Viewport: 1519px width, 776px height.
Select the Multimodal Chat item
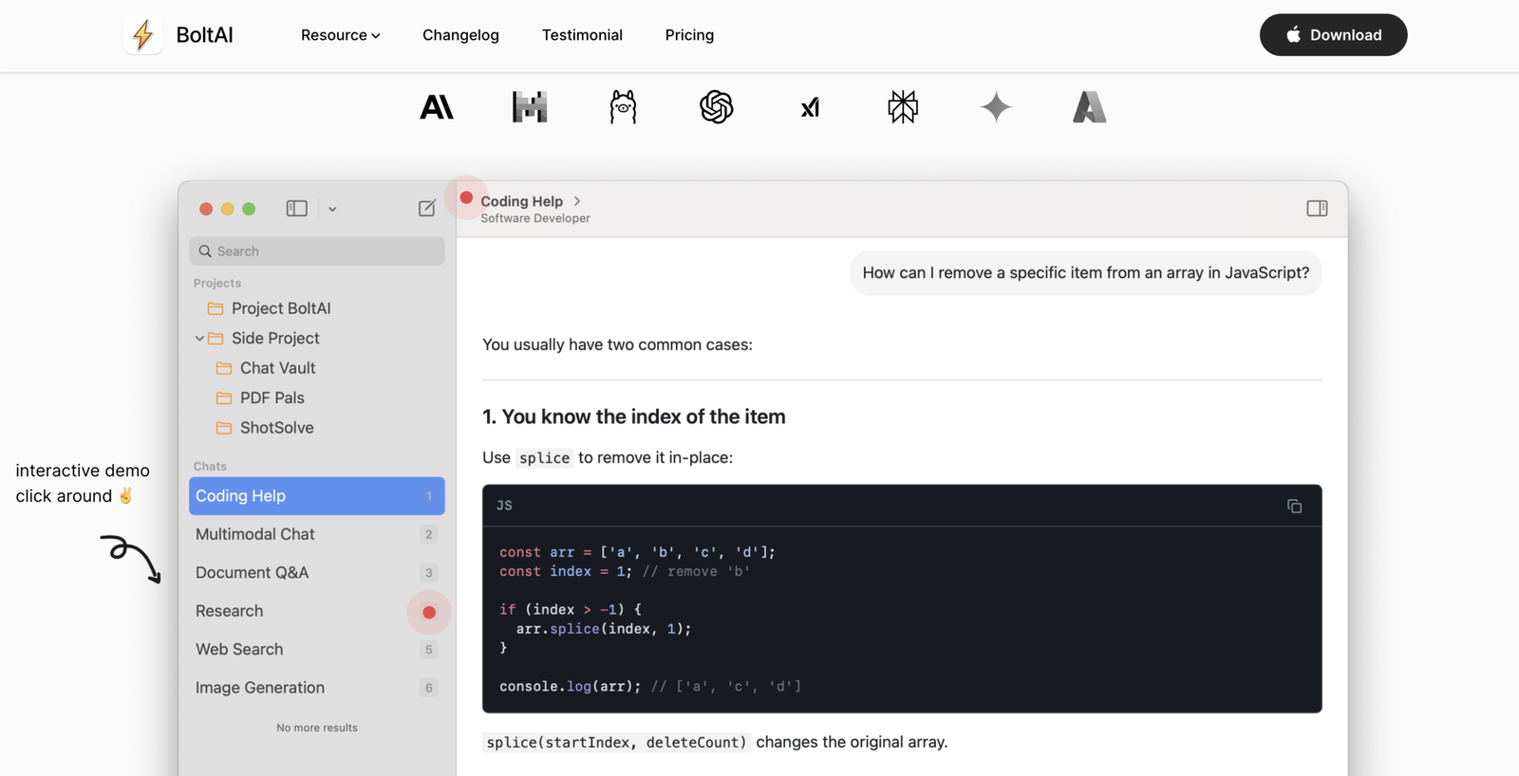coord(317,534)
